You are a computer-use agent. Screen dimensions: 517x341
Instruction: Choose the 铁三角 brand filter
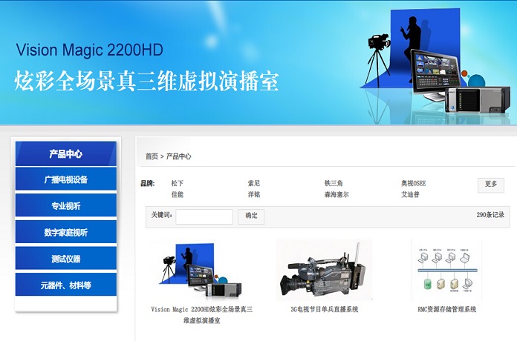[334, 183]
